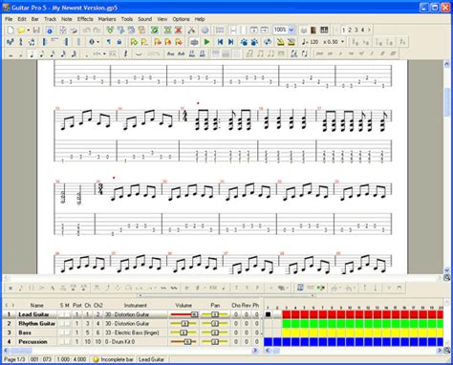Image resolution: width=453 pixels, height=365 pixels.
Task: Jump to first bar with rewind icon
Action: click(x=220, y=42)
